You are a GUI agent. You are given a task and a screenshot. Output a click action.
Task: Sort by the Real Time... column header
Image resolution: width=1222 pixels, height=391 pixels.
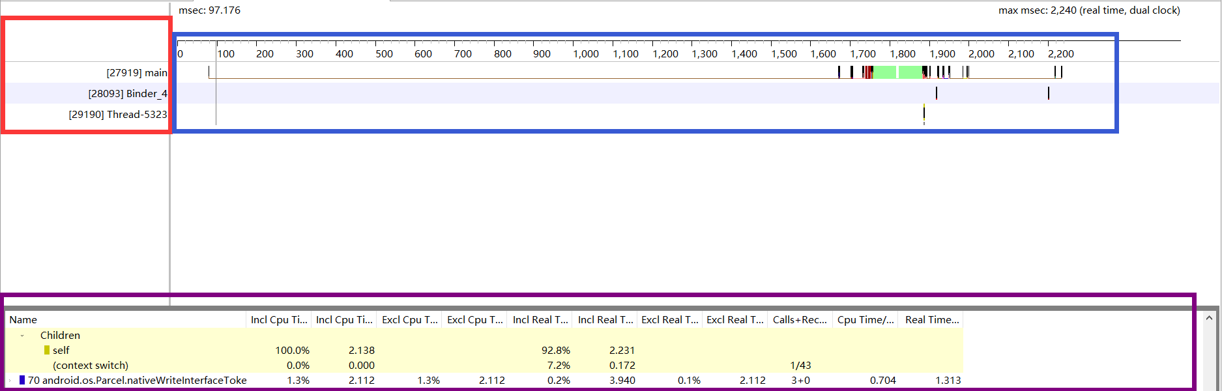tap(931, 320)
